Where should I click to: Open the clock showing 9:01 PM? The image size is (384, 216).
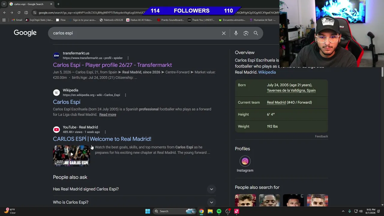(371, 211)
